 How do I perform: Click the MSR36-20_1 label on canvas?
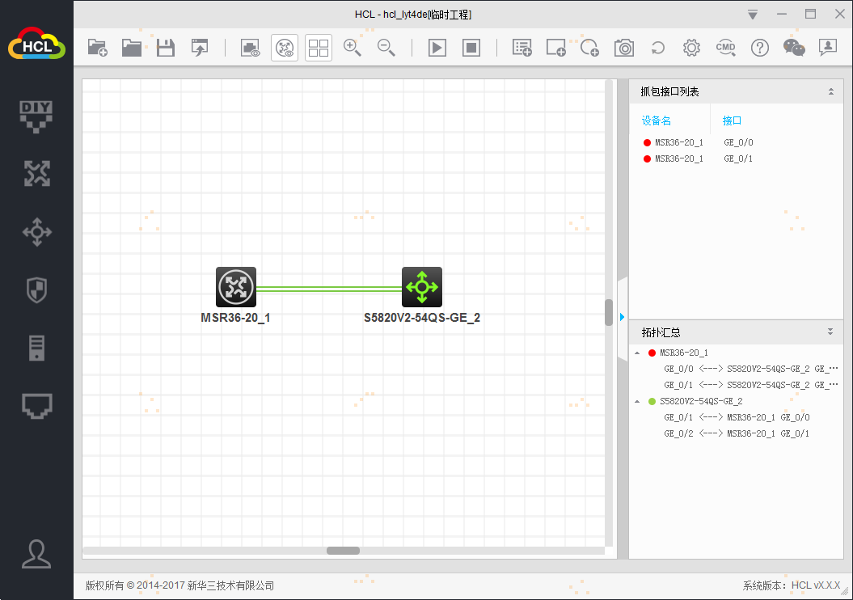(235, 318)
